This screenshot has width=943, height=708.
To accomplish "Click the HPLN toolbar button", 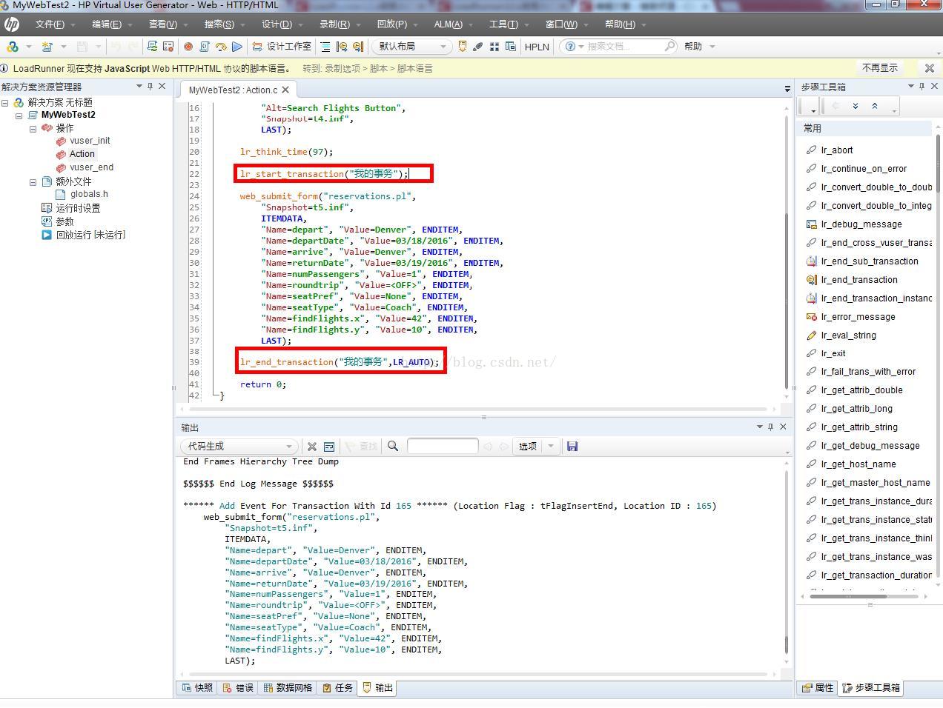I will tap(537, 46).
